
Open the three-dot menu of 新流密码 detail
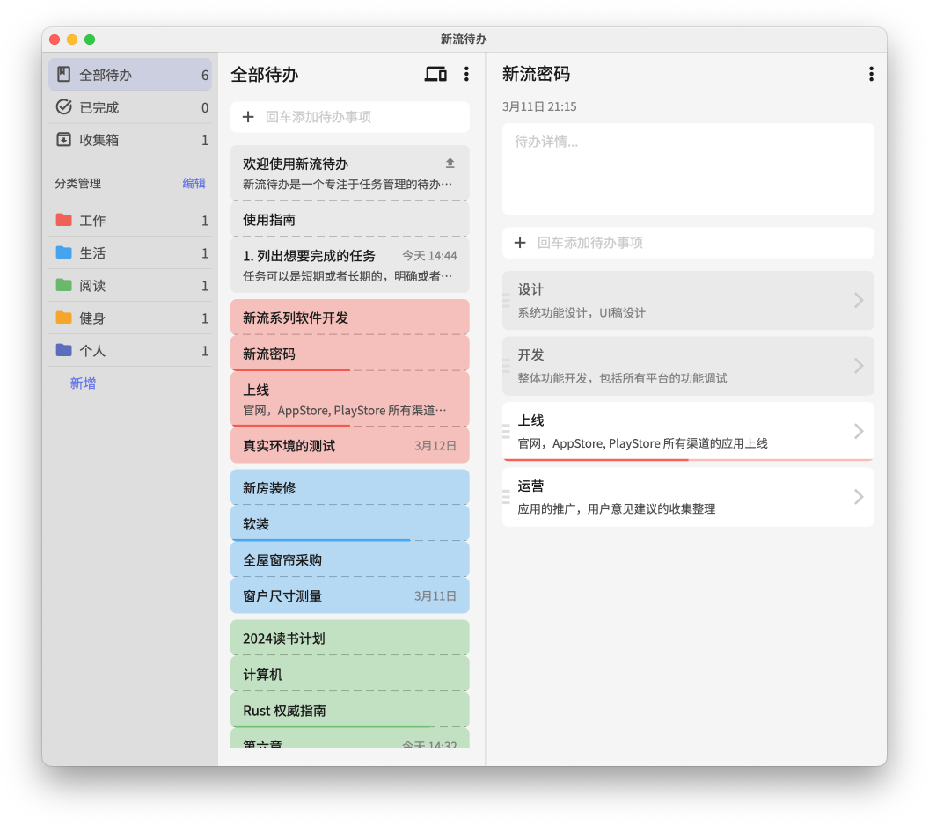tap(871, 74)
